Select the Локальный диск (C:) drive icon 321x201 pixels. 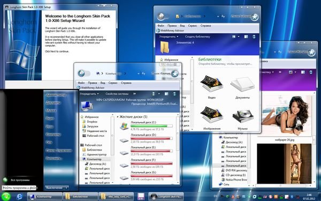click(x=124, y=126)
